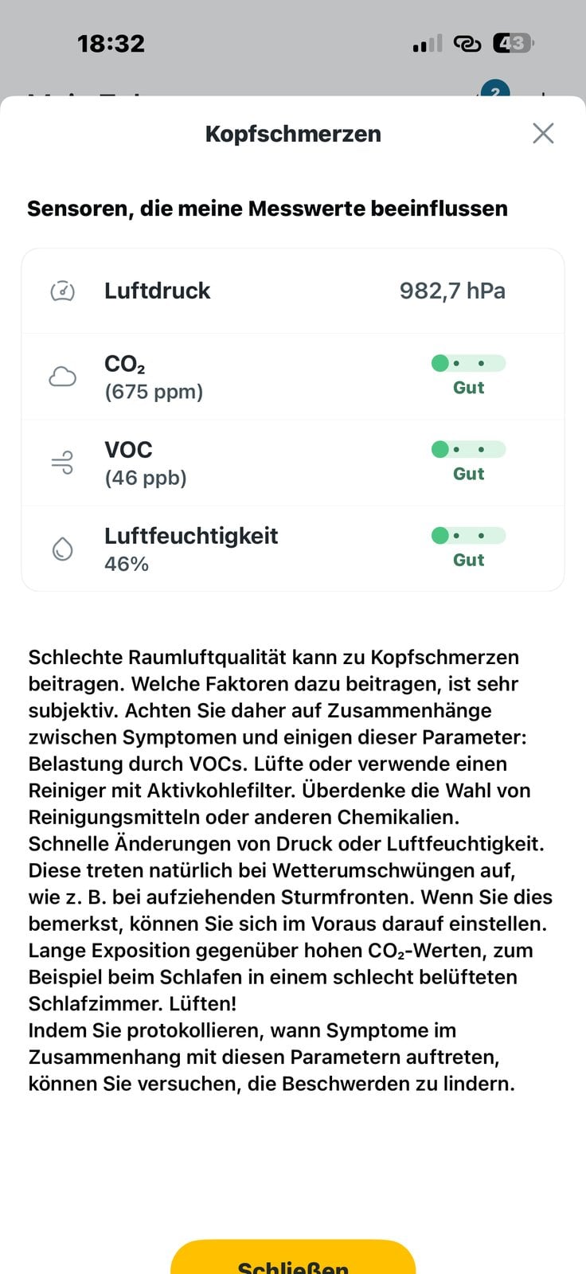586x1274 pixels.
Task: Tap the 18:32 clock in status bar
Action: (x=111, y=44)
